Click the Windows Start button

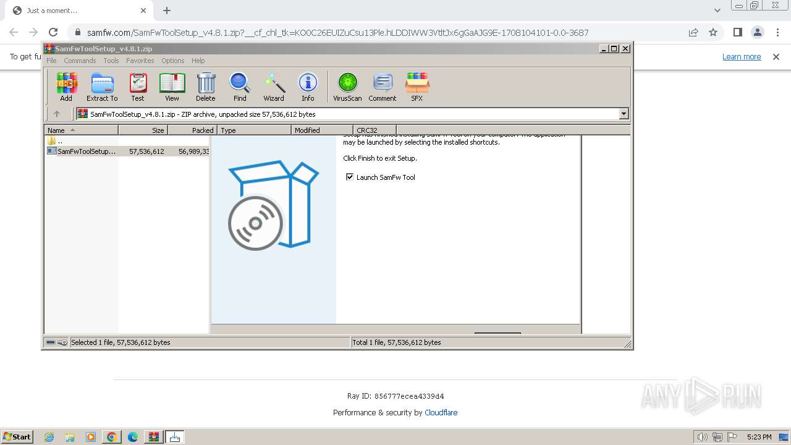coord(17,437)
